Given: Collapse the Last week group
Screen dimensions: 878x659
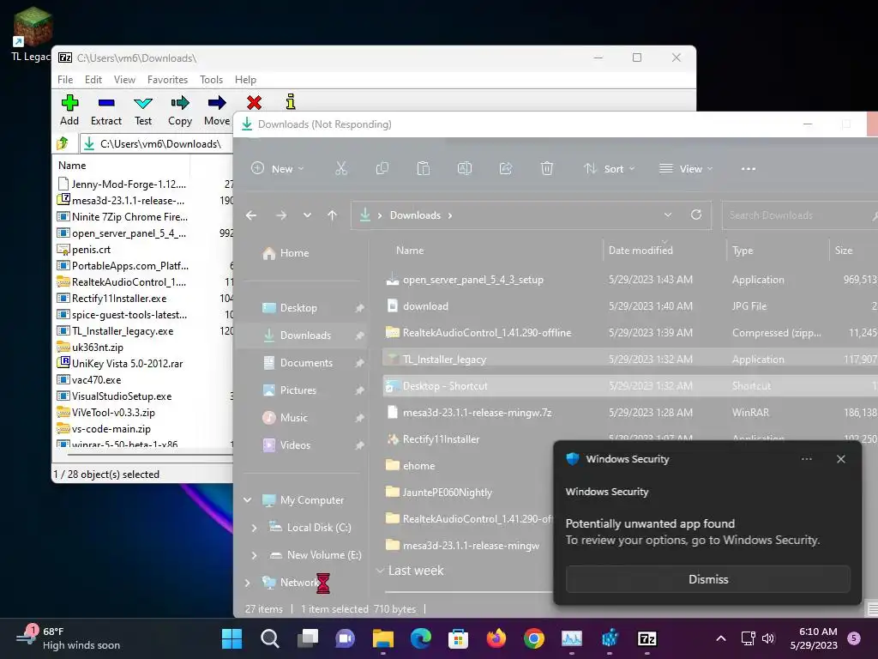Looking at the screenshot, I should tap(380, 571).
